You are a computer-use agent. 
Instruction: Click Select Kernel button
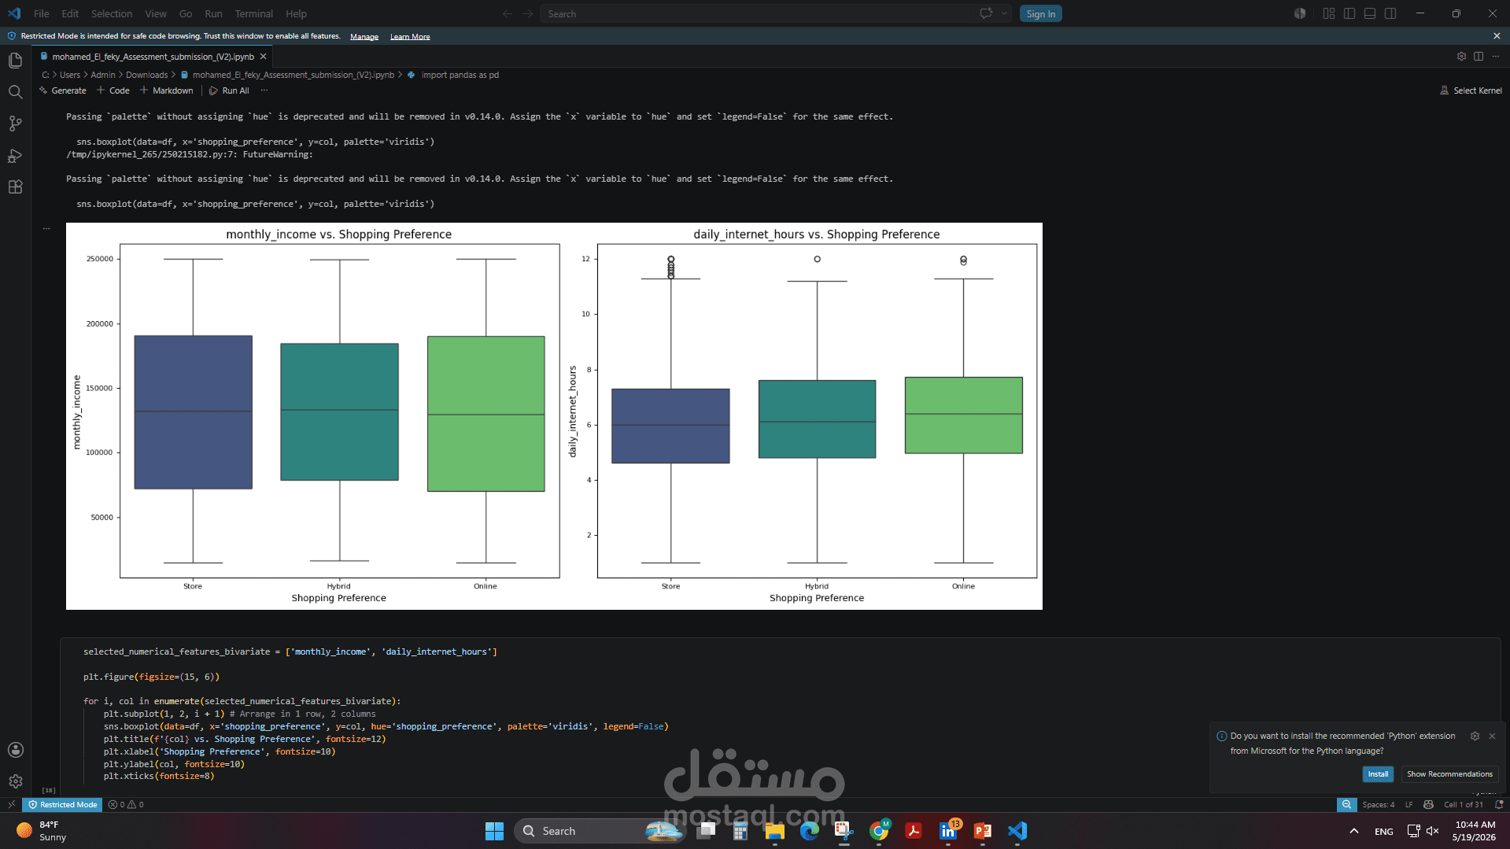point(1471,90)
